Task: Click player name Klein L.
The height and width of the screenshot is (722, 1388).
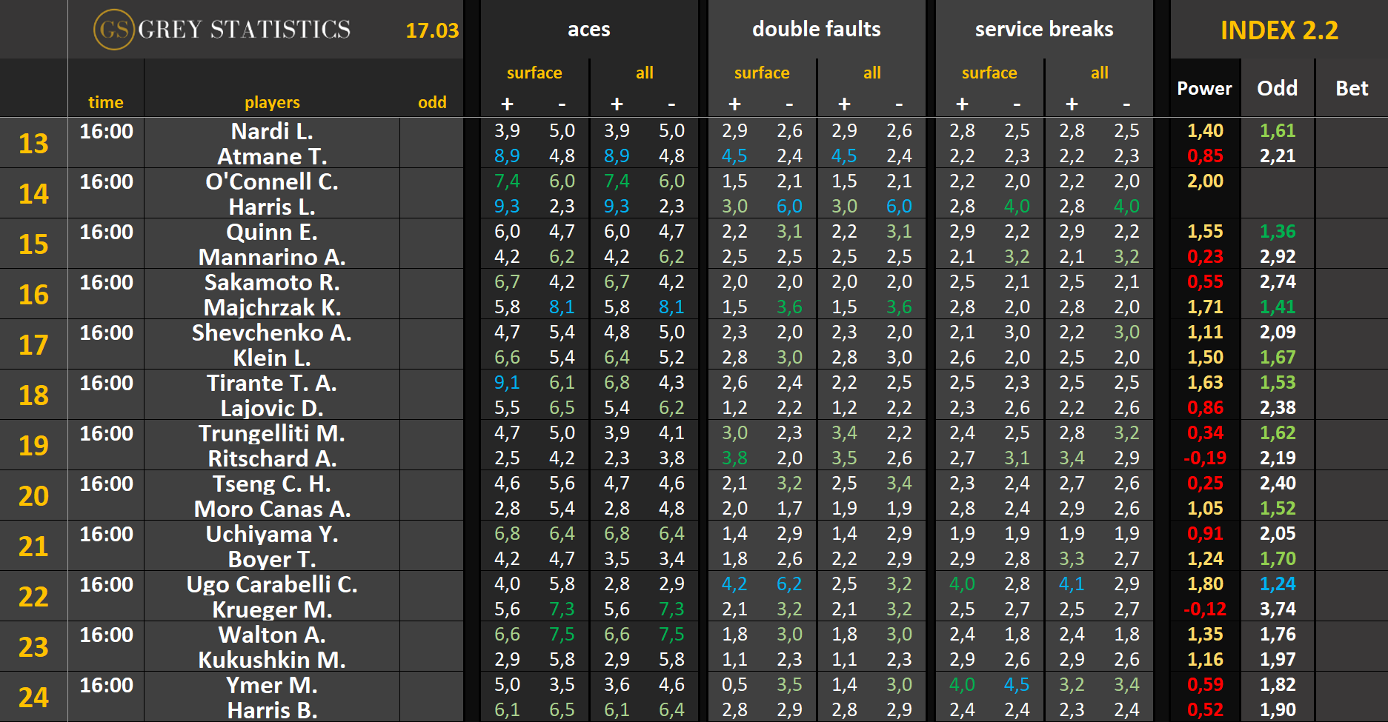Action: point(272,358)
